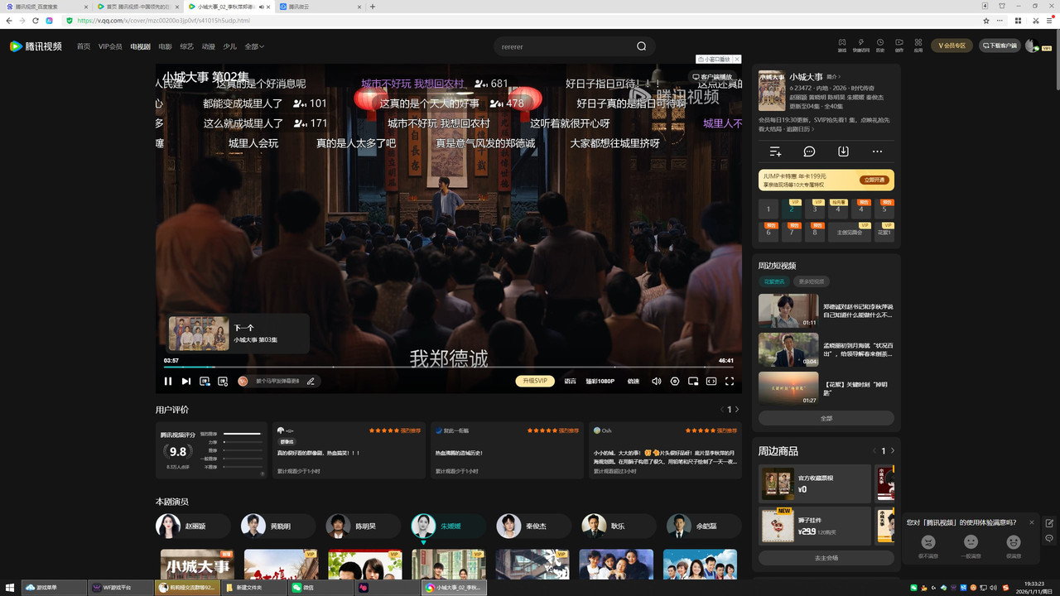
Task: Open the 臻彩1080P quality selector
Action: pyautogui.click(x=600, y=381)
